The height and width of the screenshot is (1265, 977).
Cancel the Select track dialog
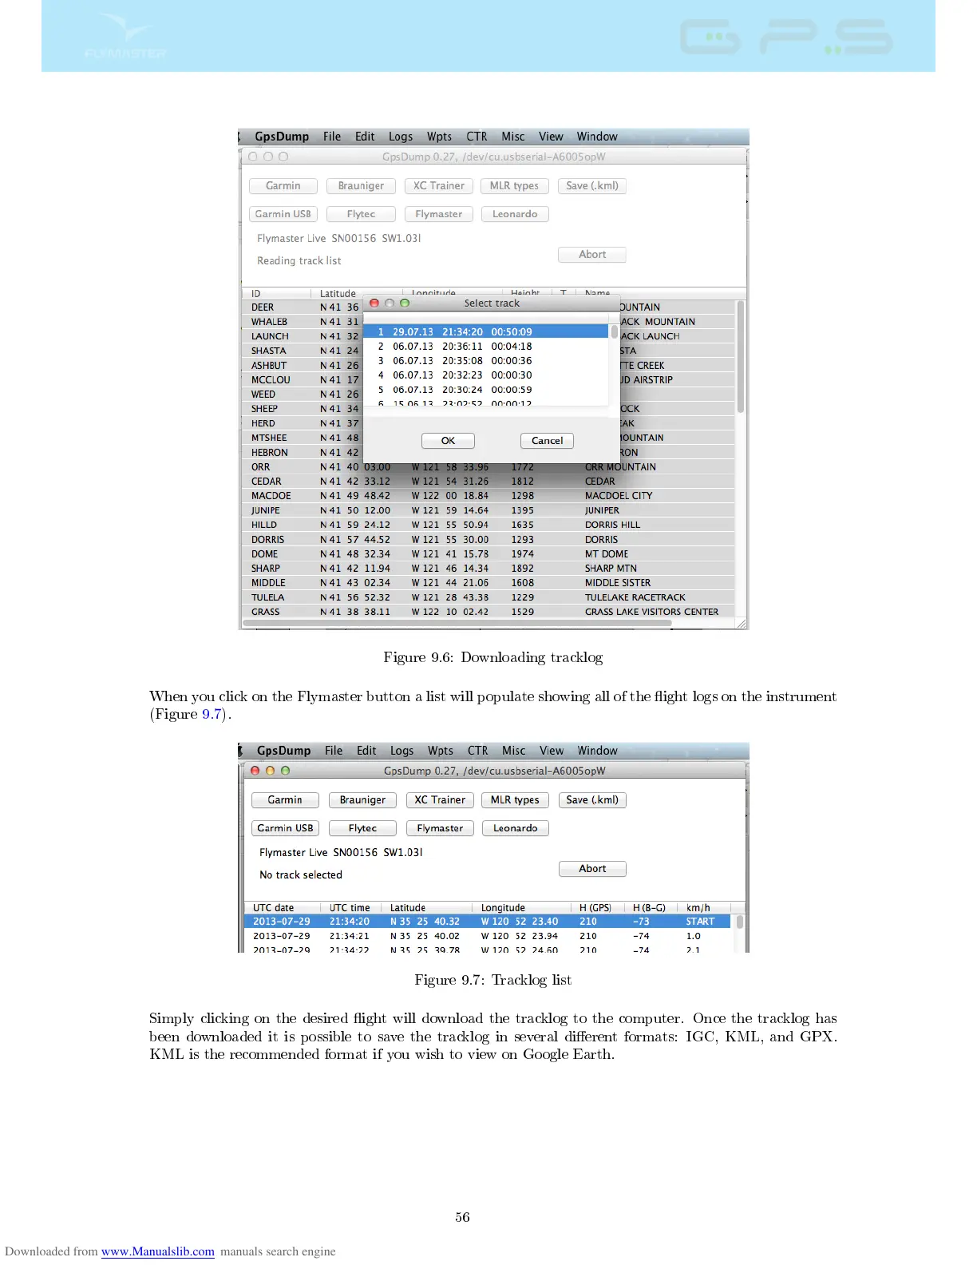(x=547, y=441)
